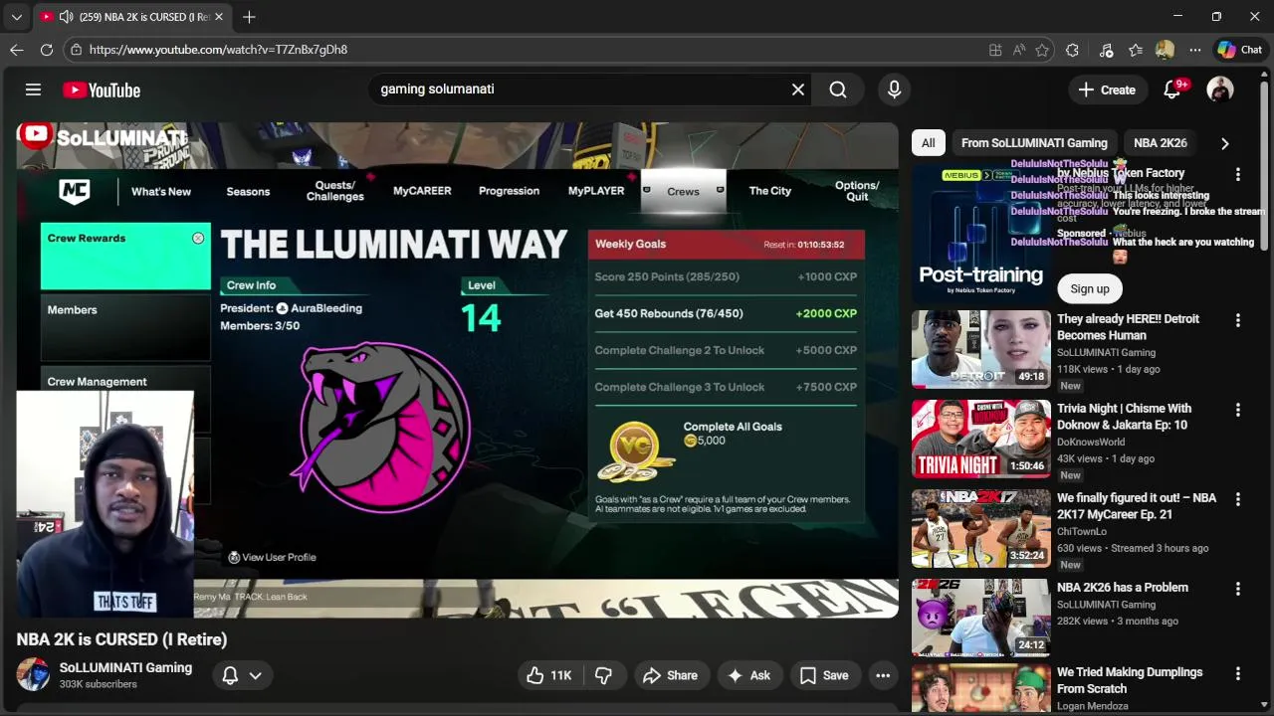Open the Nebius ad options menu

tap(1238, 174)
